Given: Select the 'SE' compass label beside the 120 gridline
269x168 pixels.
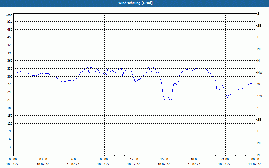Looking at the screenshot, I should click(259, 120).
